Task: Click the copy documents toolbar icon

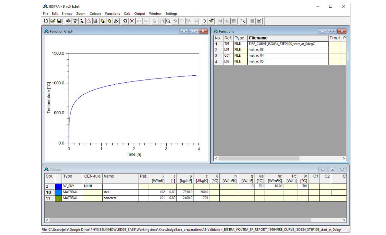Action: click(x=227, y=21)
